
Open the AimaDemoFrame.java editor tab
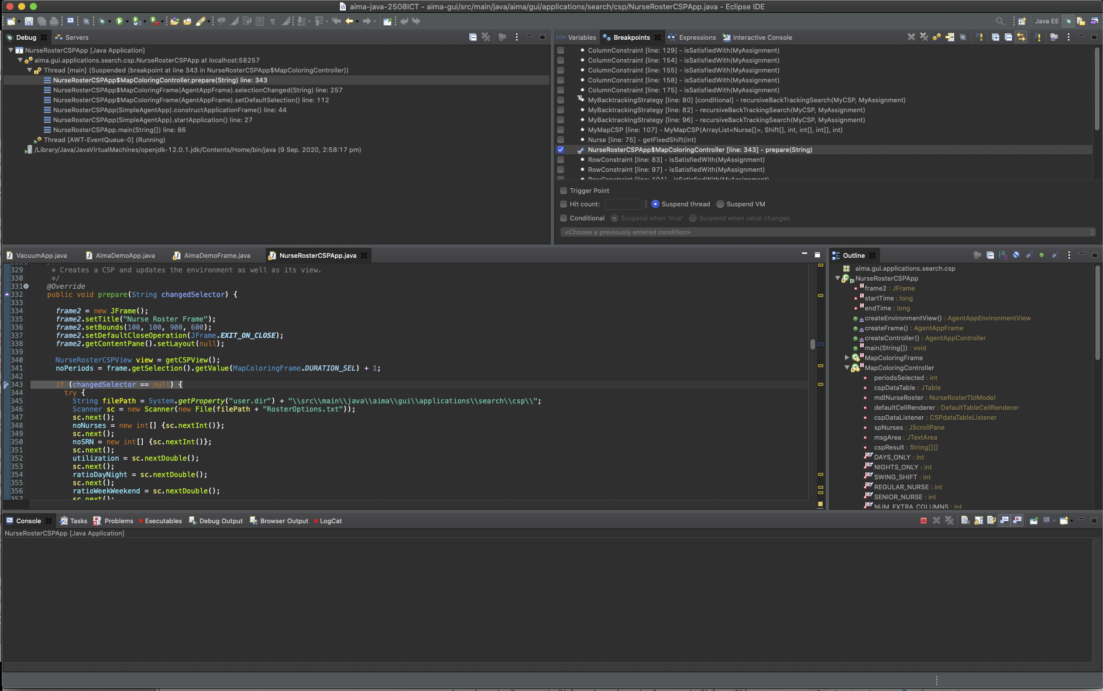click(x=217, y=255)
